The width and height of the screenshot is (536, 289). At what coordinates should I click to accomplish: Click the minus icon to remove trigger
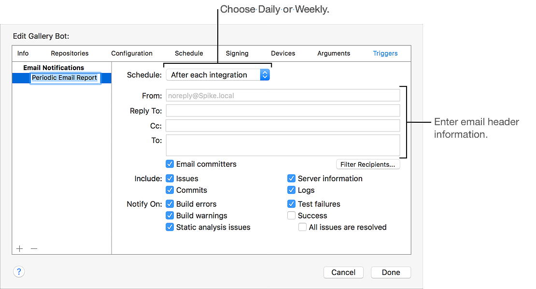[34, 248]
